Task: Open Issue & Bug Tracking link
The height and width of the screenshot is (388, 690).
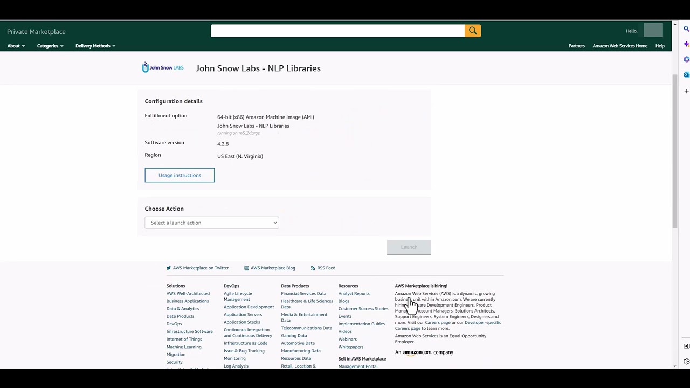Action: point(244,351)
